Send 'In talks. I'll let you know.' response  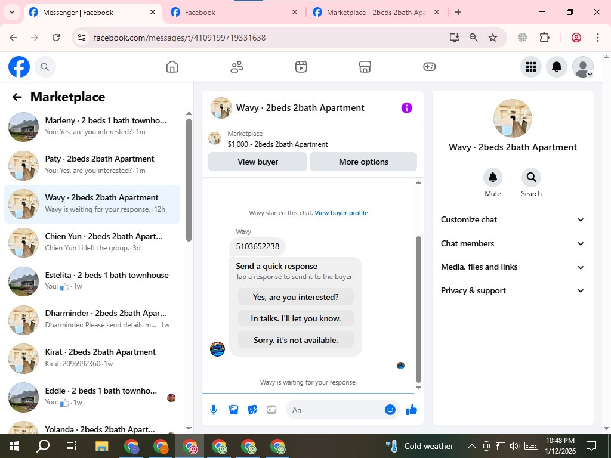coord(296,318)
